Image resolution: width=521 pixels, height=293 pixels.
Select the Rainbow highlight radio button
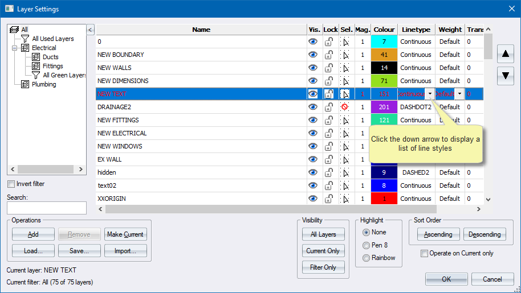tap(366, 258)
